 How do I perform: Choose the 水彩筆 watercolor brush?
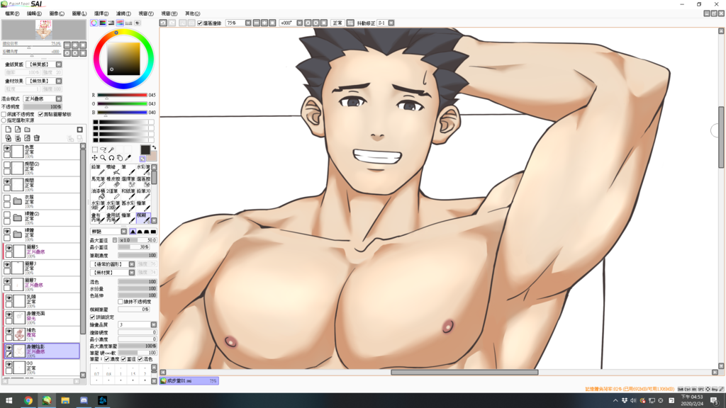[143, 170]
